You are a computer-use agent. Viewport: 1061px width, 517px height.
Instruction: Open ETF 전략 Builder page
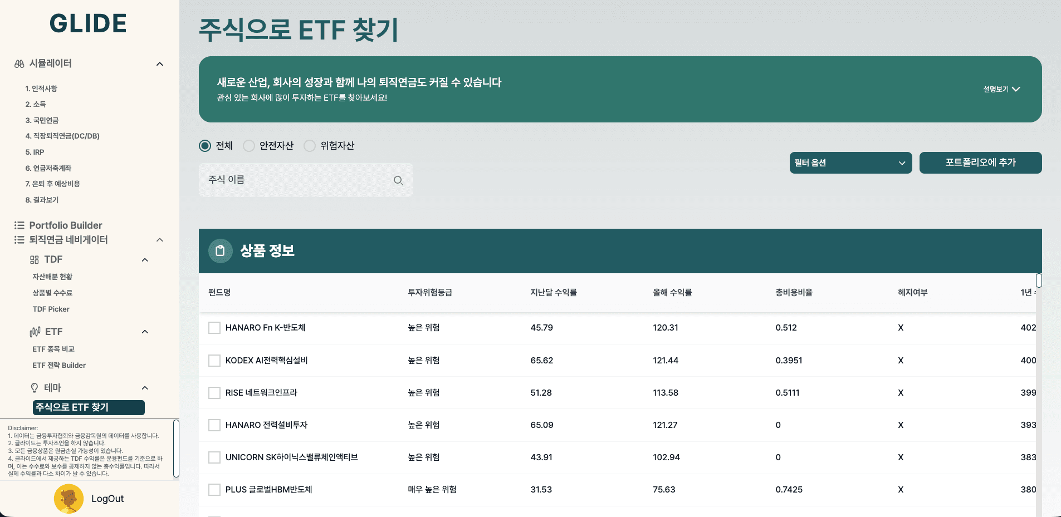click(59, 365)
